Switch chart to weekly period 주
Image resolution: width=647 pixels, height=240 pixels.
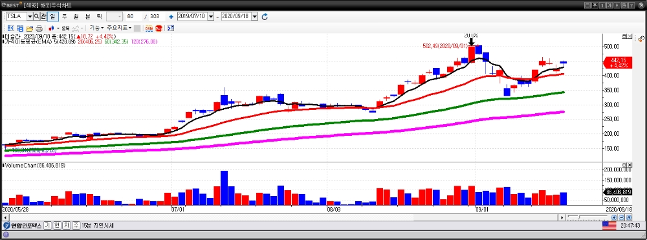64,16
